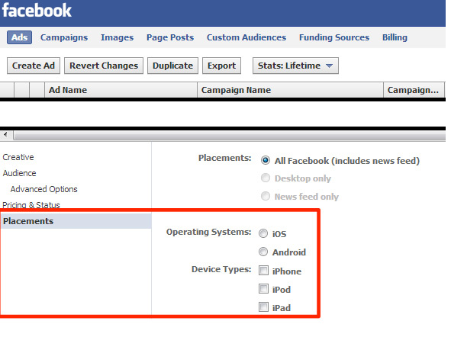Click the Revert Changes button
The width and height of the screenshot is (451, 353).
[x=104, y=66]
